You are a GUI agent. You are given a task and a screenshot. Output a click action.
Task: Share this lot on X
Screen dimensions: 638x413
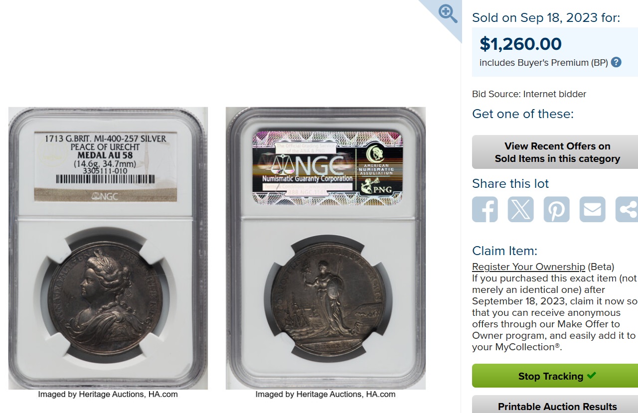pos(521,209)
